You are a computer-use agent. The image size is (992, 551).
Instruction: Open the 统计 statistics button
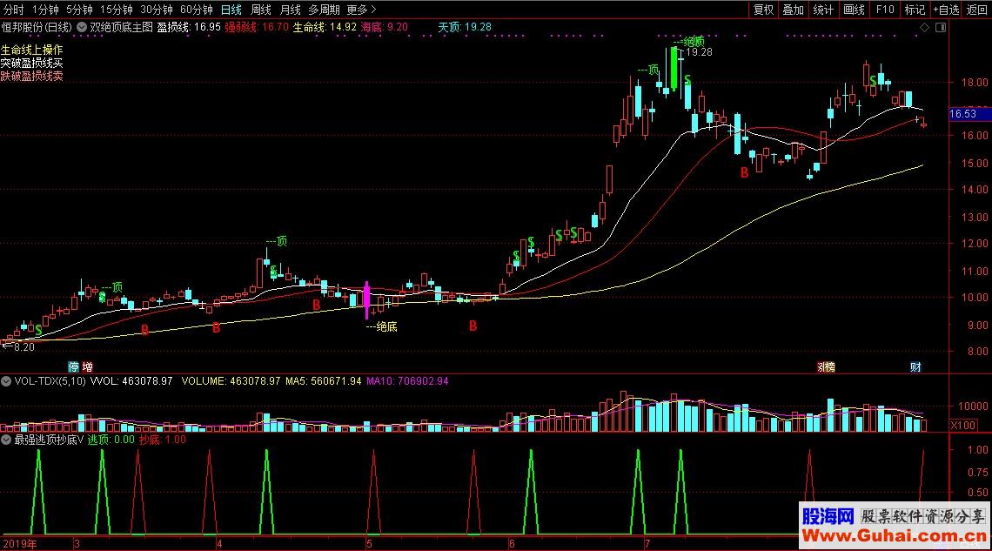823,10
